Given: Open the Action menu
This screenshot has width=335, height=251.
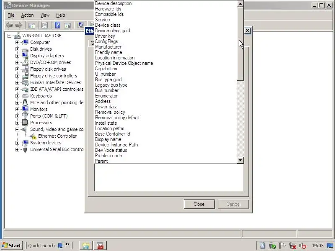Looking at the screenshot, I should (27, 15).
